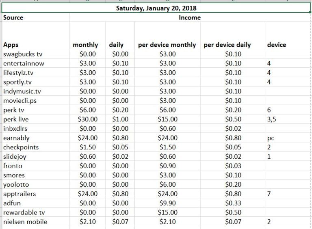Image resolution: width=312 pixels, height=229 pixels.
Task: Select the 'apptrailers' app cell
Action: [x=19, y=194]
